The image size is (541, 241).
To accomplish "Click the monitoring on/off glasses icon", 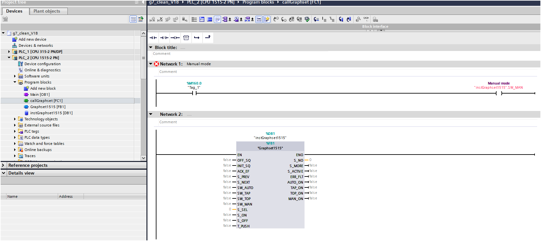I will click(x=366, y=19).
